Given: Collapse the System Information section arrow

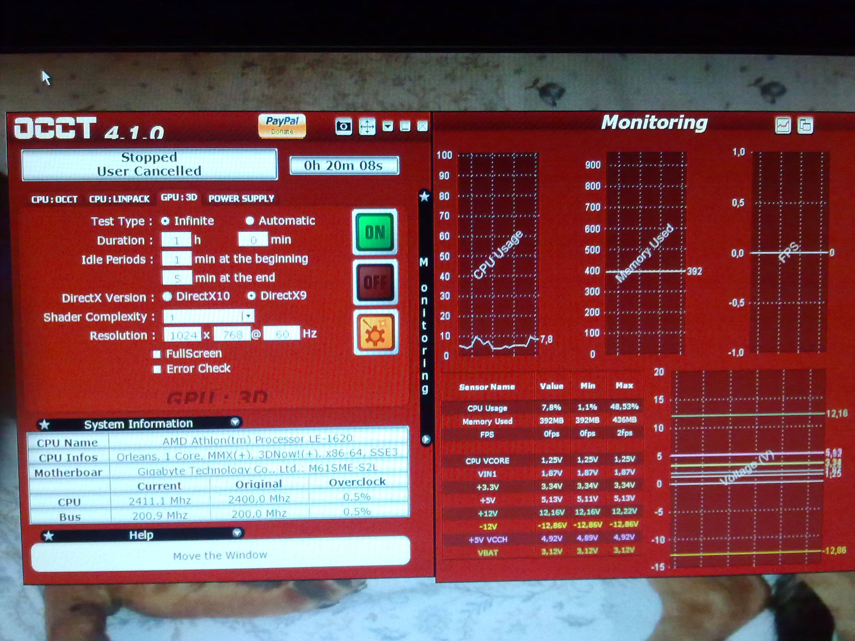Looking at the screenshot, I should click(x=235, y=422).
